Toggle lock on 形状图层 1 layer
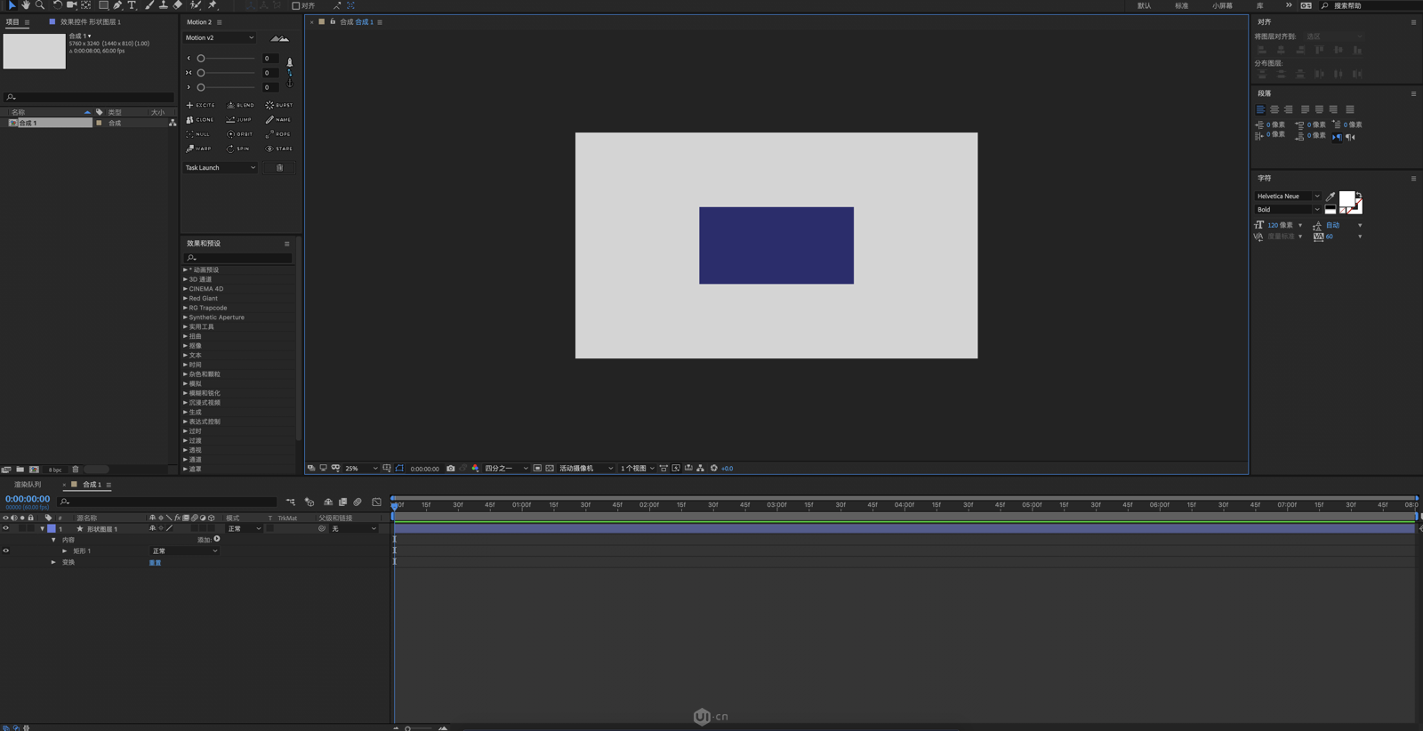Viewport: 1423px width, 731px height. tap(30, 528)
